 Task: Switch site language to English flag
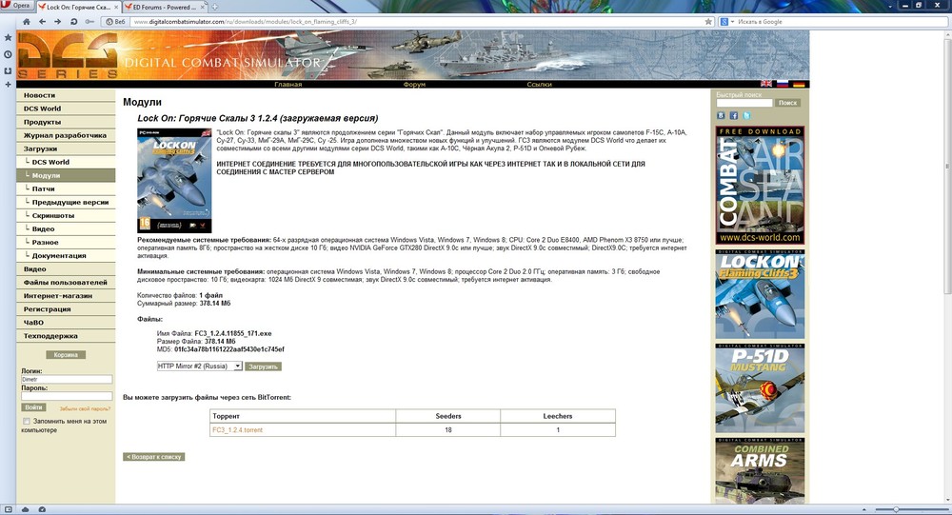pyautogui.click(x=766, y=84)
